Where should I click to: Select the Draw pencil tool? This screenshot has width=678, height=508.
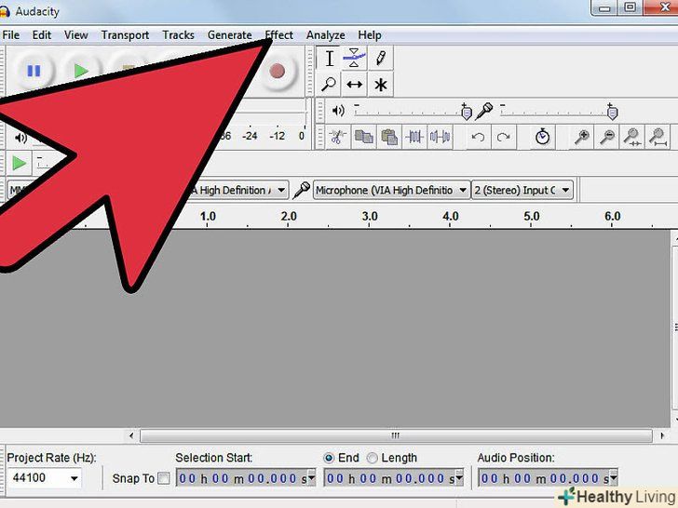click(x=381, y=59)
